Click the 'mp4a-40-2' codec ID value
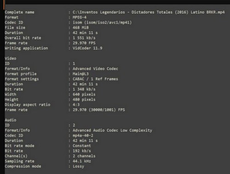 (x=83, y=135)
